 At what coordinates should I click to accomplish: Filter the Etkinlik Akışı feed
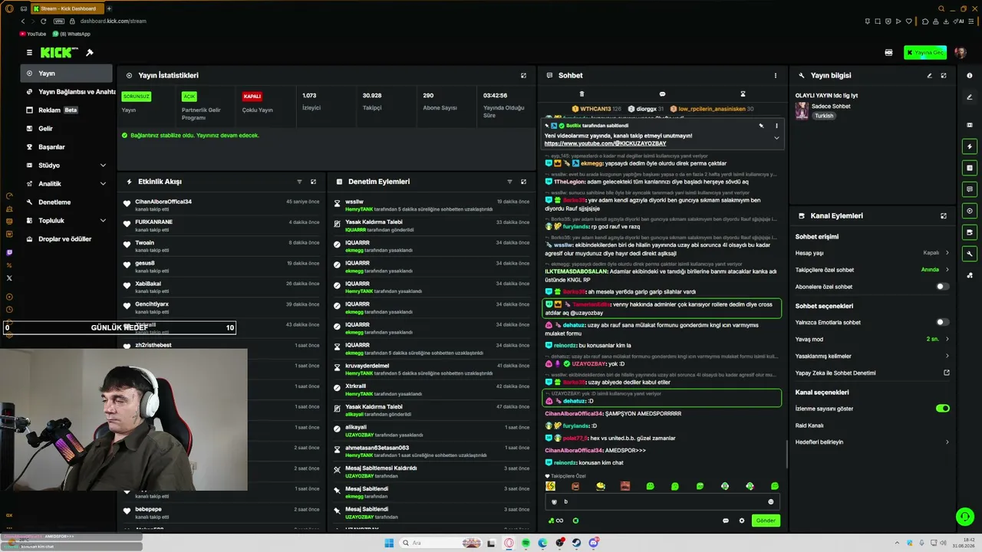tap(299, 182)
